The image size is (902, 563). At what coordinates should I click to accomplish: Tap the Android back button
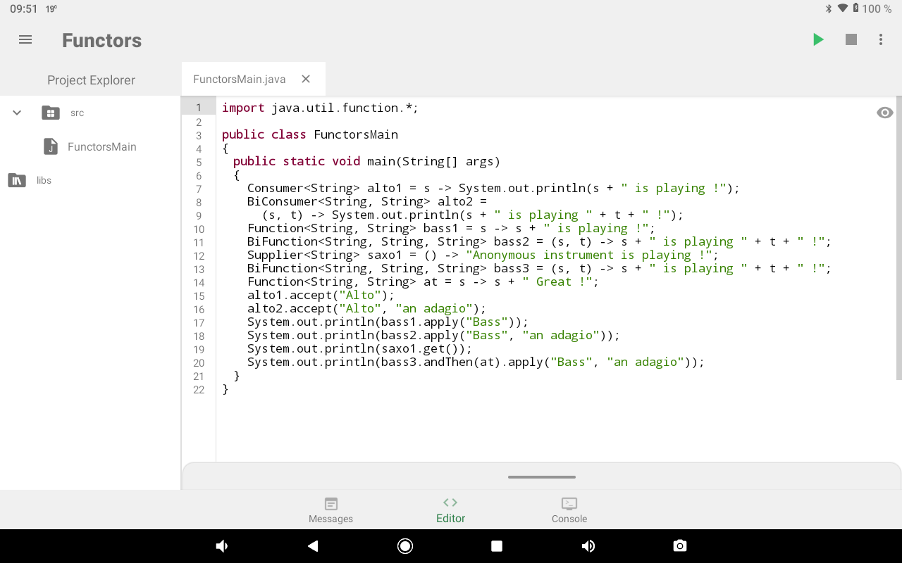[x=313, y=546]
